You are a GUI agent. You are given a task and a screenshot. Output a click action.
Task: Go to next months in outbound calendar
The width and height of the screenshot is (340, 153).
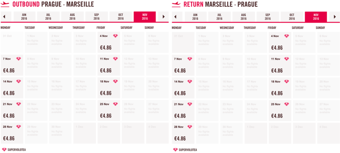pos(163,17)
